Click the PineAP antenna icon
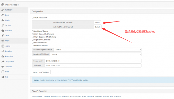 [x=3, y=41]
